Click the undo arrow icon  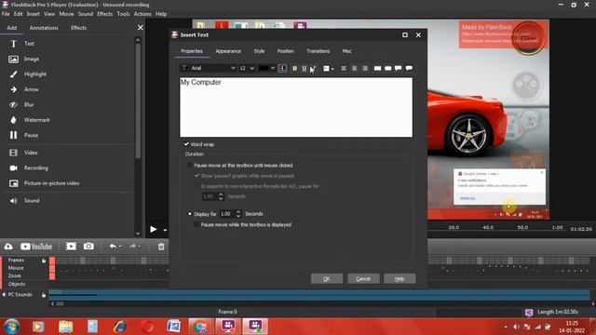(113, 247)
